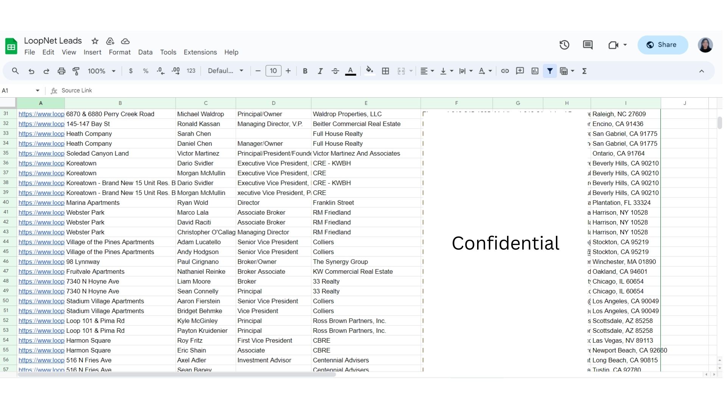Click the paint format roller icon

point(76,71)
